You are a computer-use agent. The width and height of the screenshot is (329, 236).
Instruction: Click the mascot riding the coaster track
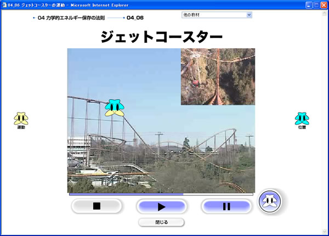click(114, 108)
